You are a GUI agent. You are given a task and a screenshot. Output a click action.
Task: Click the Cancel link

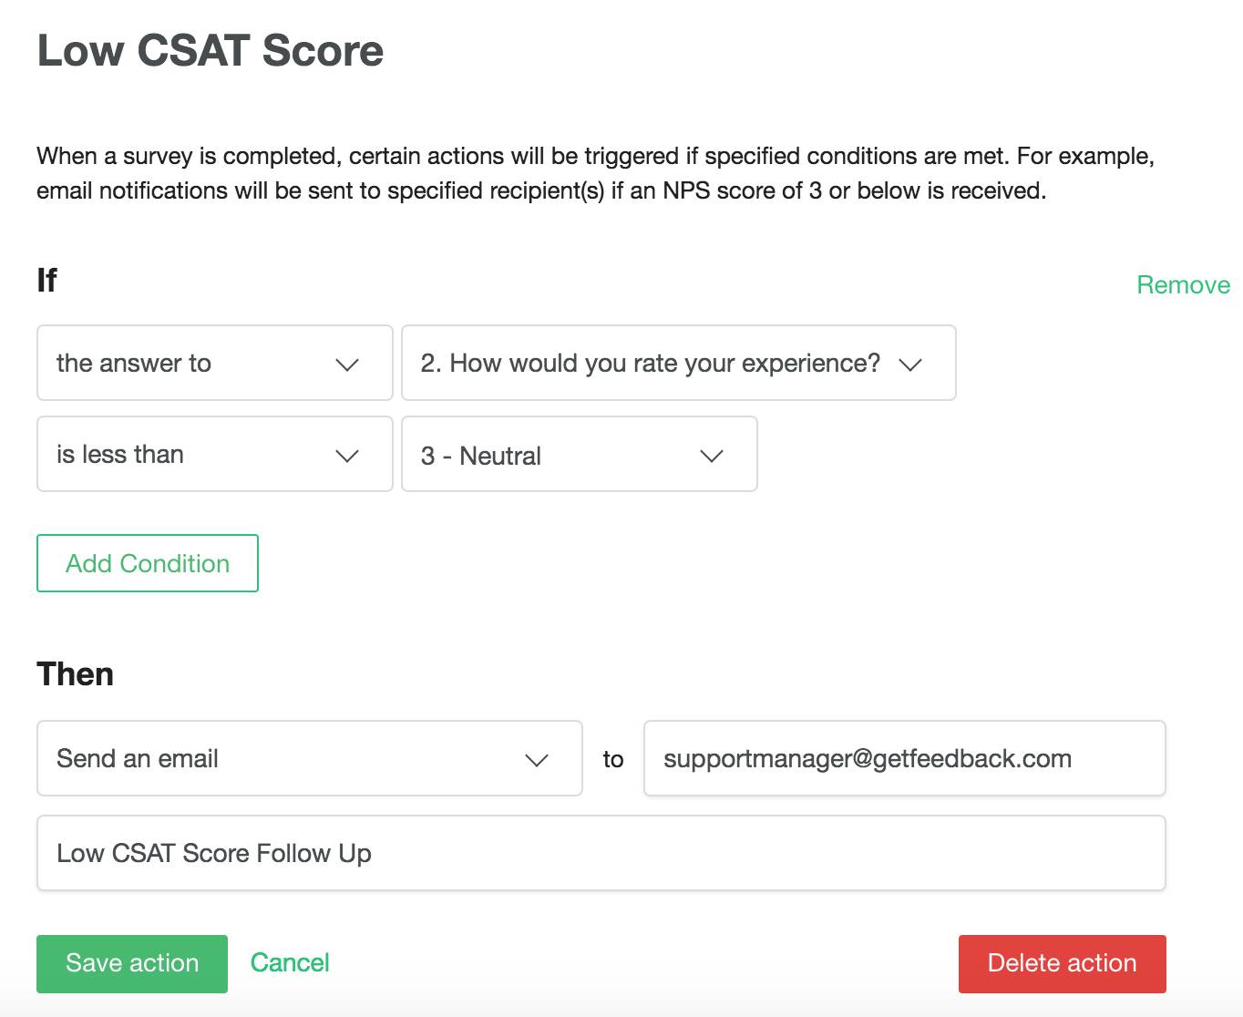(x=290, y=962)
